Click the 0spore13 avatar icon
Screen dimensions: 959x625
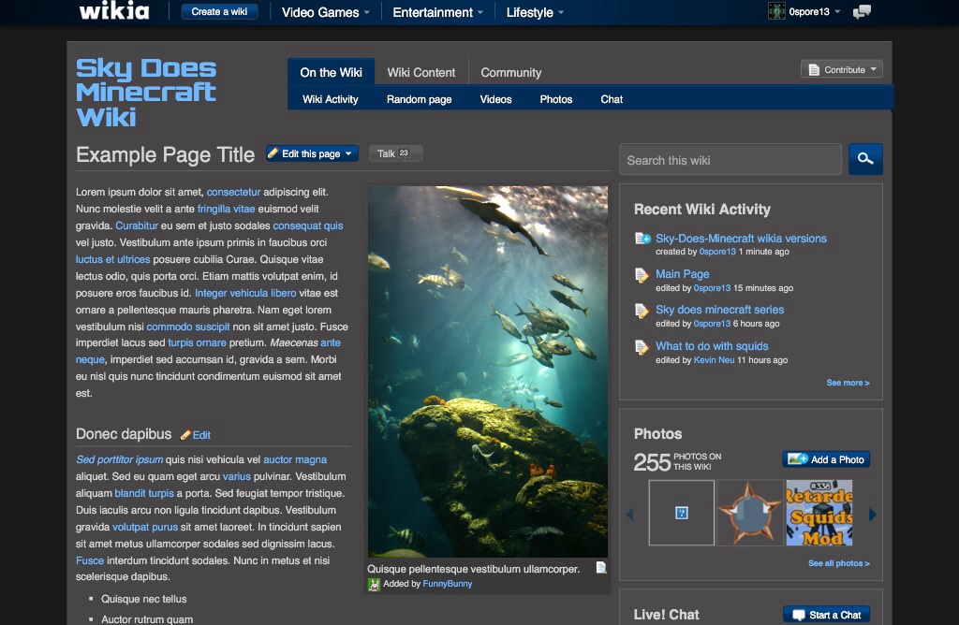click(x=776, y=11)
